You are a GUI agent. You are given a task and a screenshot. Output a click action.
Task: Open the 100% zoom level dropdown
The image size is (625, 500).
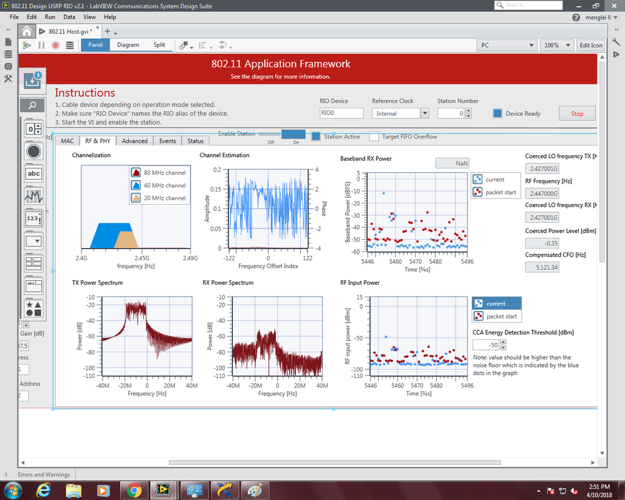tap(557, 46)
